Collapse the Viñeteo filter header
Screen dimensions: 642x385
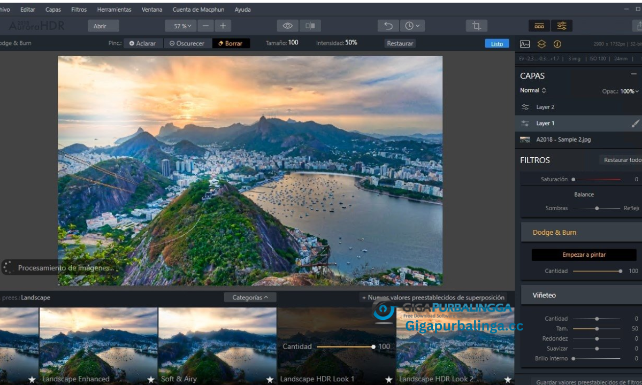click(x=582, y=295)
